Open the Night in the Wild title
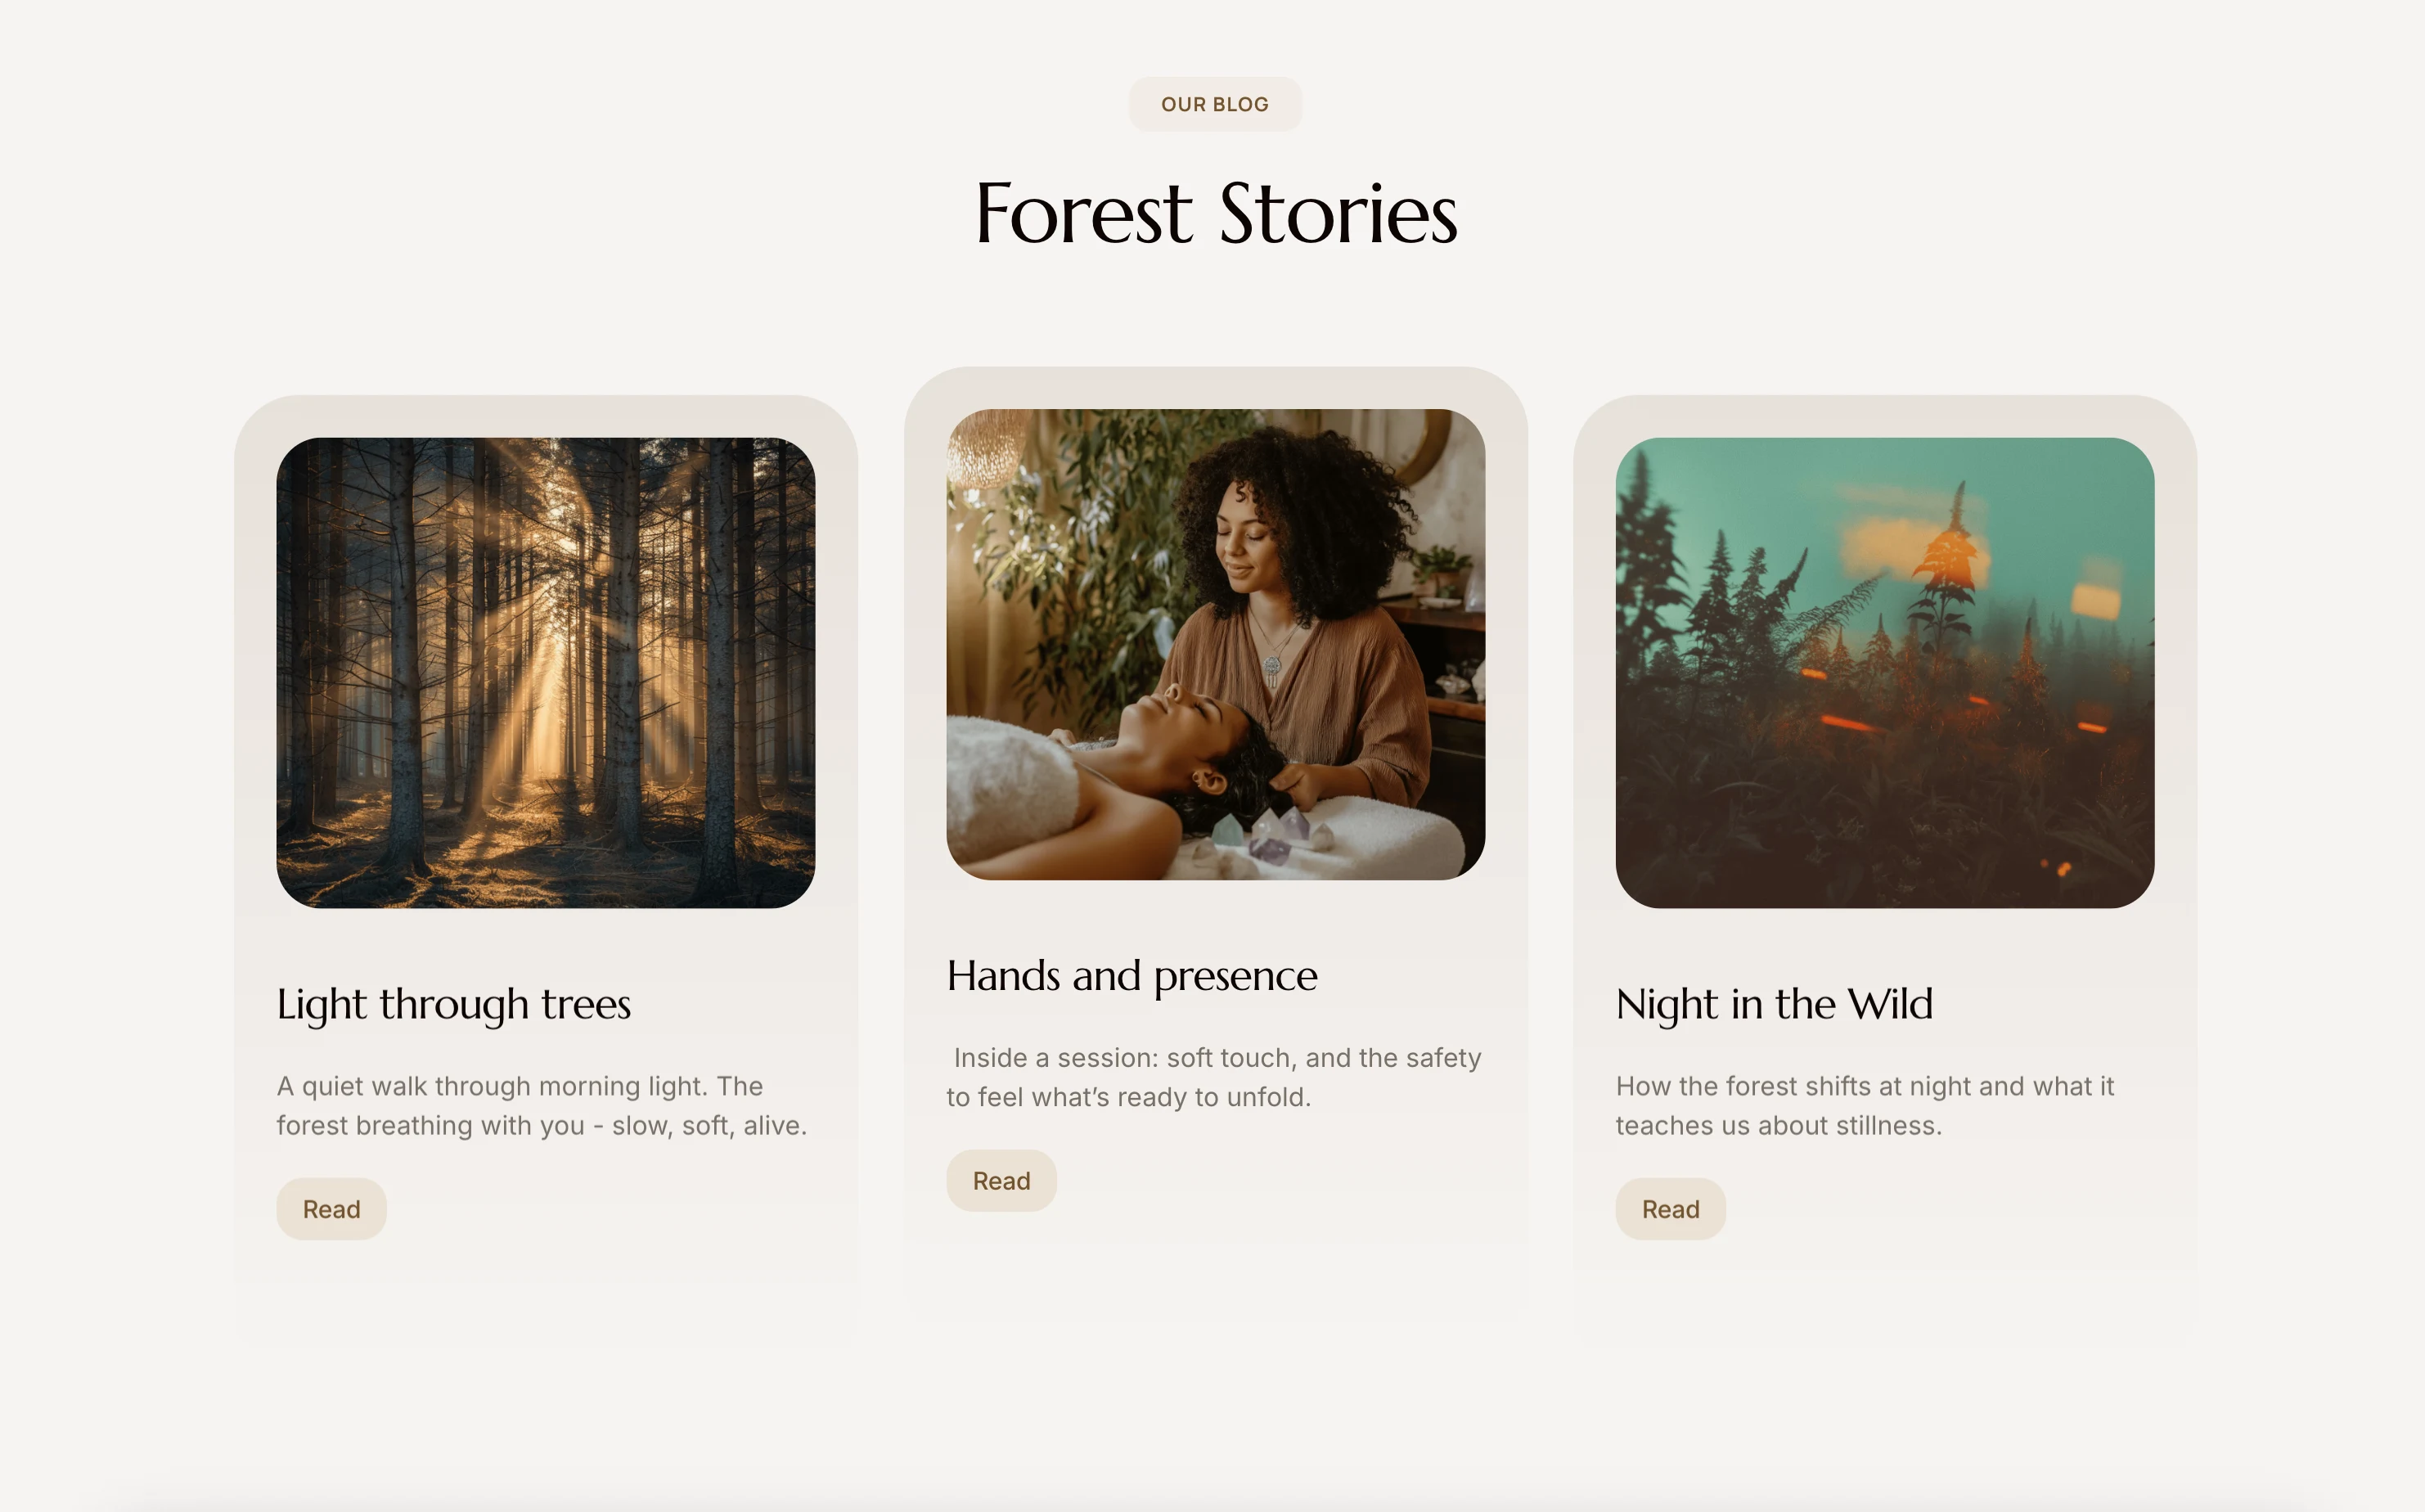Viewport: 2425px width, 1512px height. pos(1774,1004)
